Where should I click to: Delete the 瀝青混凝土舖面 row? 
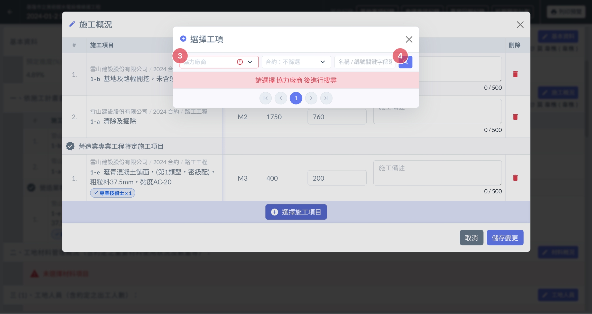(515, 178)
